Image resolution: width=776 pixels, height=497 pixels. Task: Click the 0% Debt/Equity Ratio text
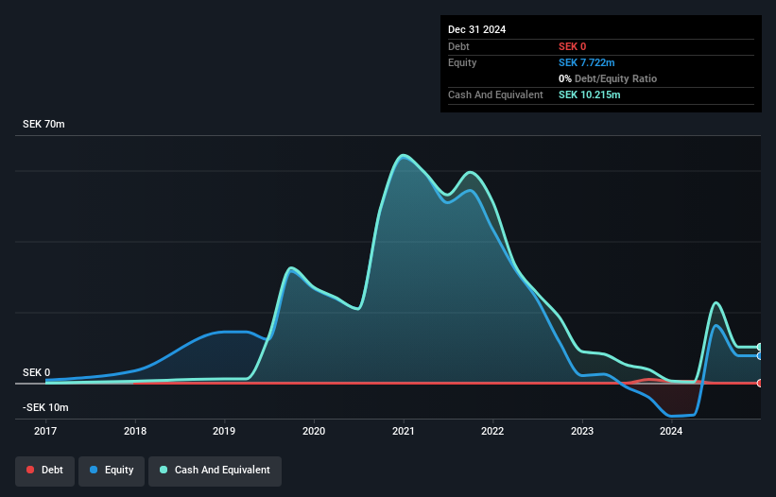coord(608,78)
